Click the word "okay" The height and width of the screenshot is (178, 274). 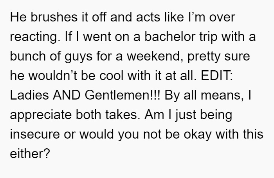pyautogui.click(x=197, y=135)
